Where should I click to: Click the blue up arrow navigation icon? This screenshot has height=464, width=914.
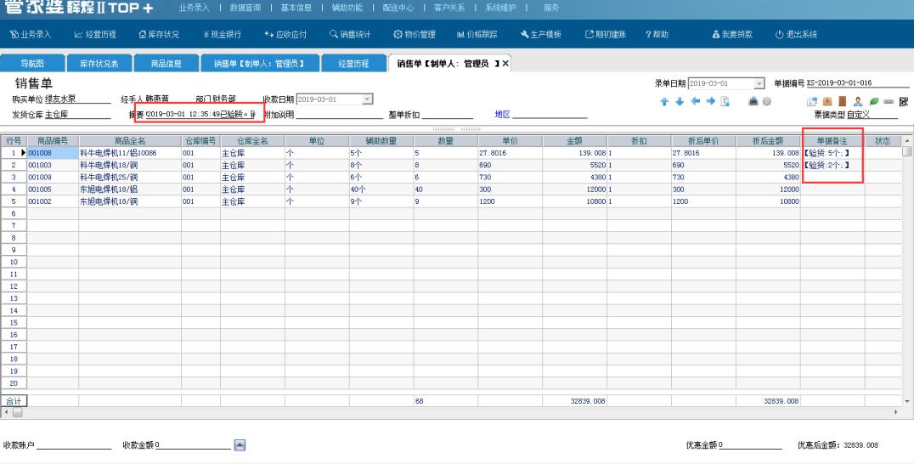tap(664, 101)
